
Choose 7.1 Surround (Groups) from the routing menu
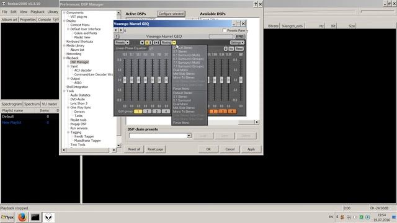(189, 66)
